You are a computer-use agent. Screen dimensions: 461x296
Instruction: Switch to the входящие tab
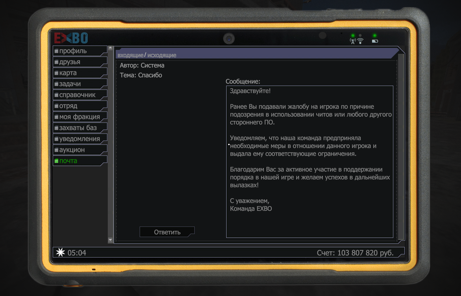[x=130, y=55]
